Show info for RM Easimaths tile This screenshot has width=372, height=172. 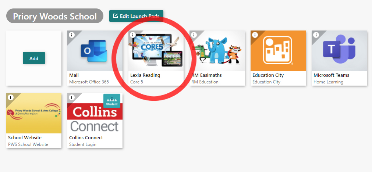point(194,35)
